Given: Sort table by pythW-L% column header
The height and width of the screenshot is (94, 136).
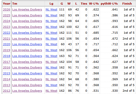Looking at the screenshot, I should pos(109,4).
